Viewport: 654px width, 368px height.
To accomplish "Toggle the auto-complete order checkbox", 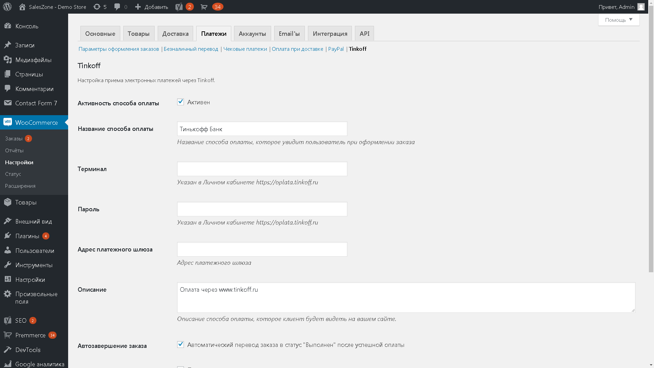I will click(x=181, y=344).
